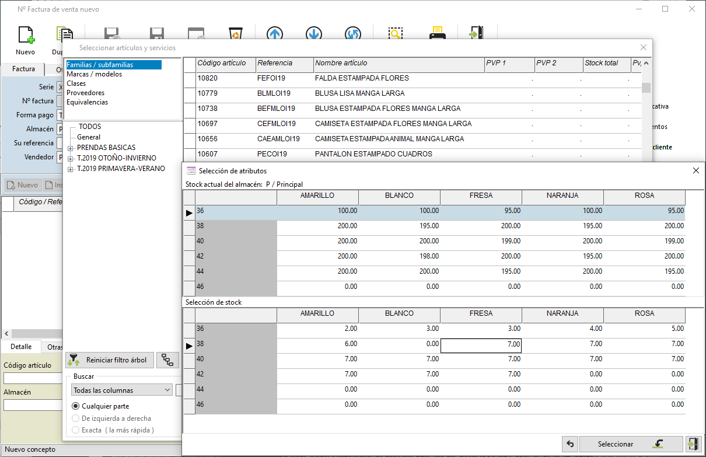Image resolution: width=706 pixels, height=457 pixels.
Task: Select the De izquierda a derecha radio option
Action: click(76, 418)
